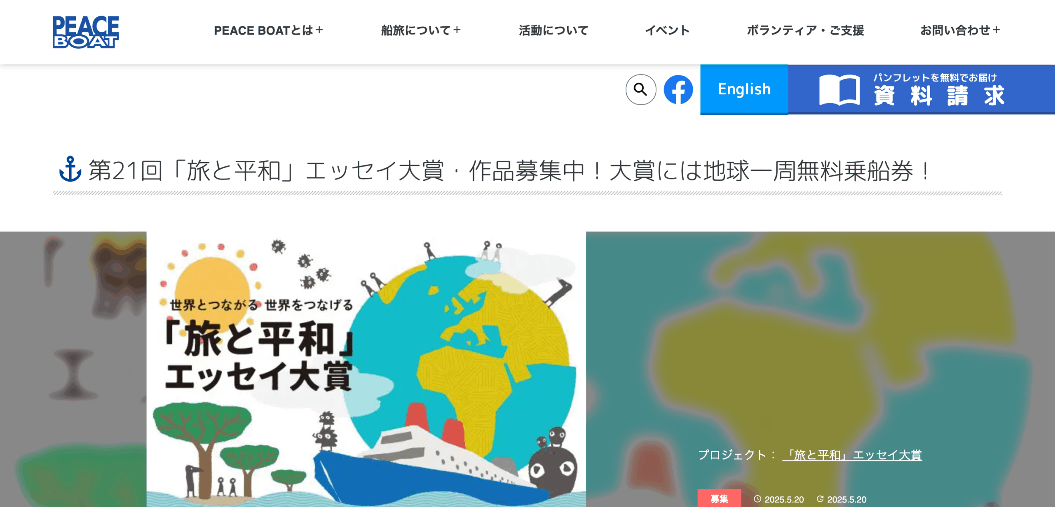The width and height of the screenshot is (1055, 507).
Task: Switch the site to English
Action: click(744, 89)
